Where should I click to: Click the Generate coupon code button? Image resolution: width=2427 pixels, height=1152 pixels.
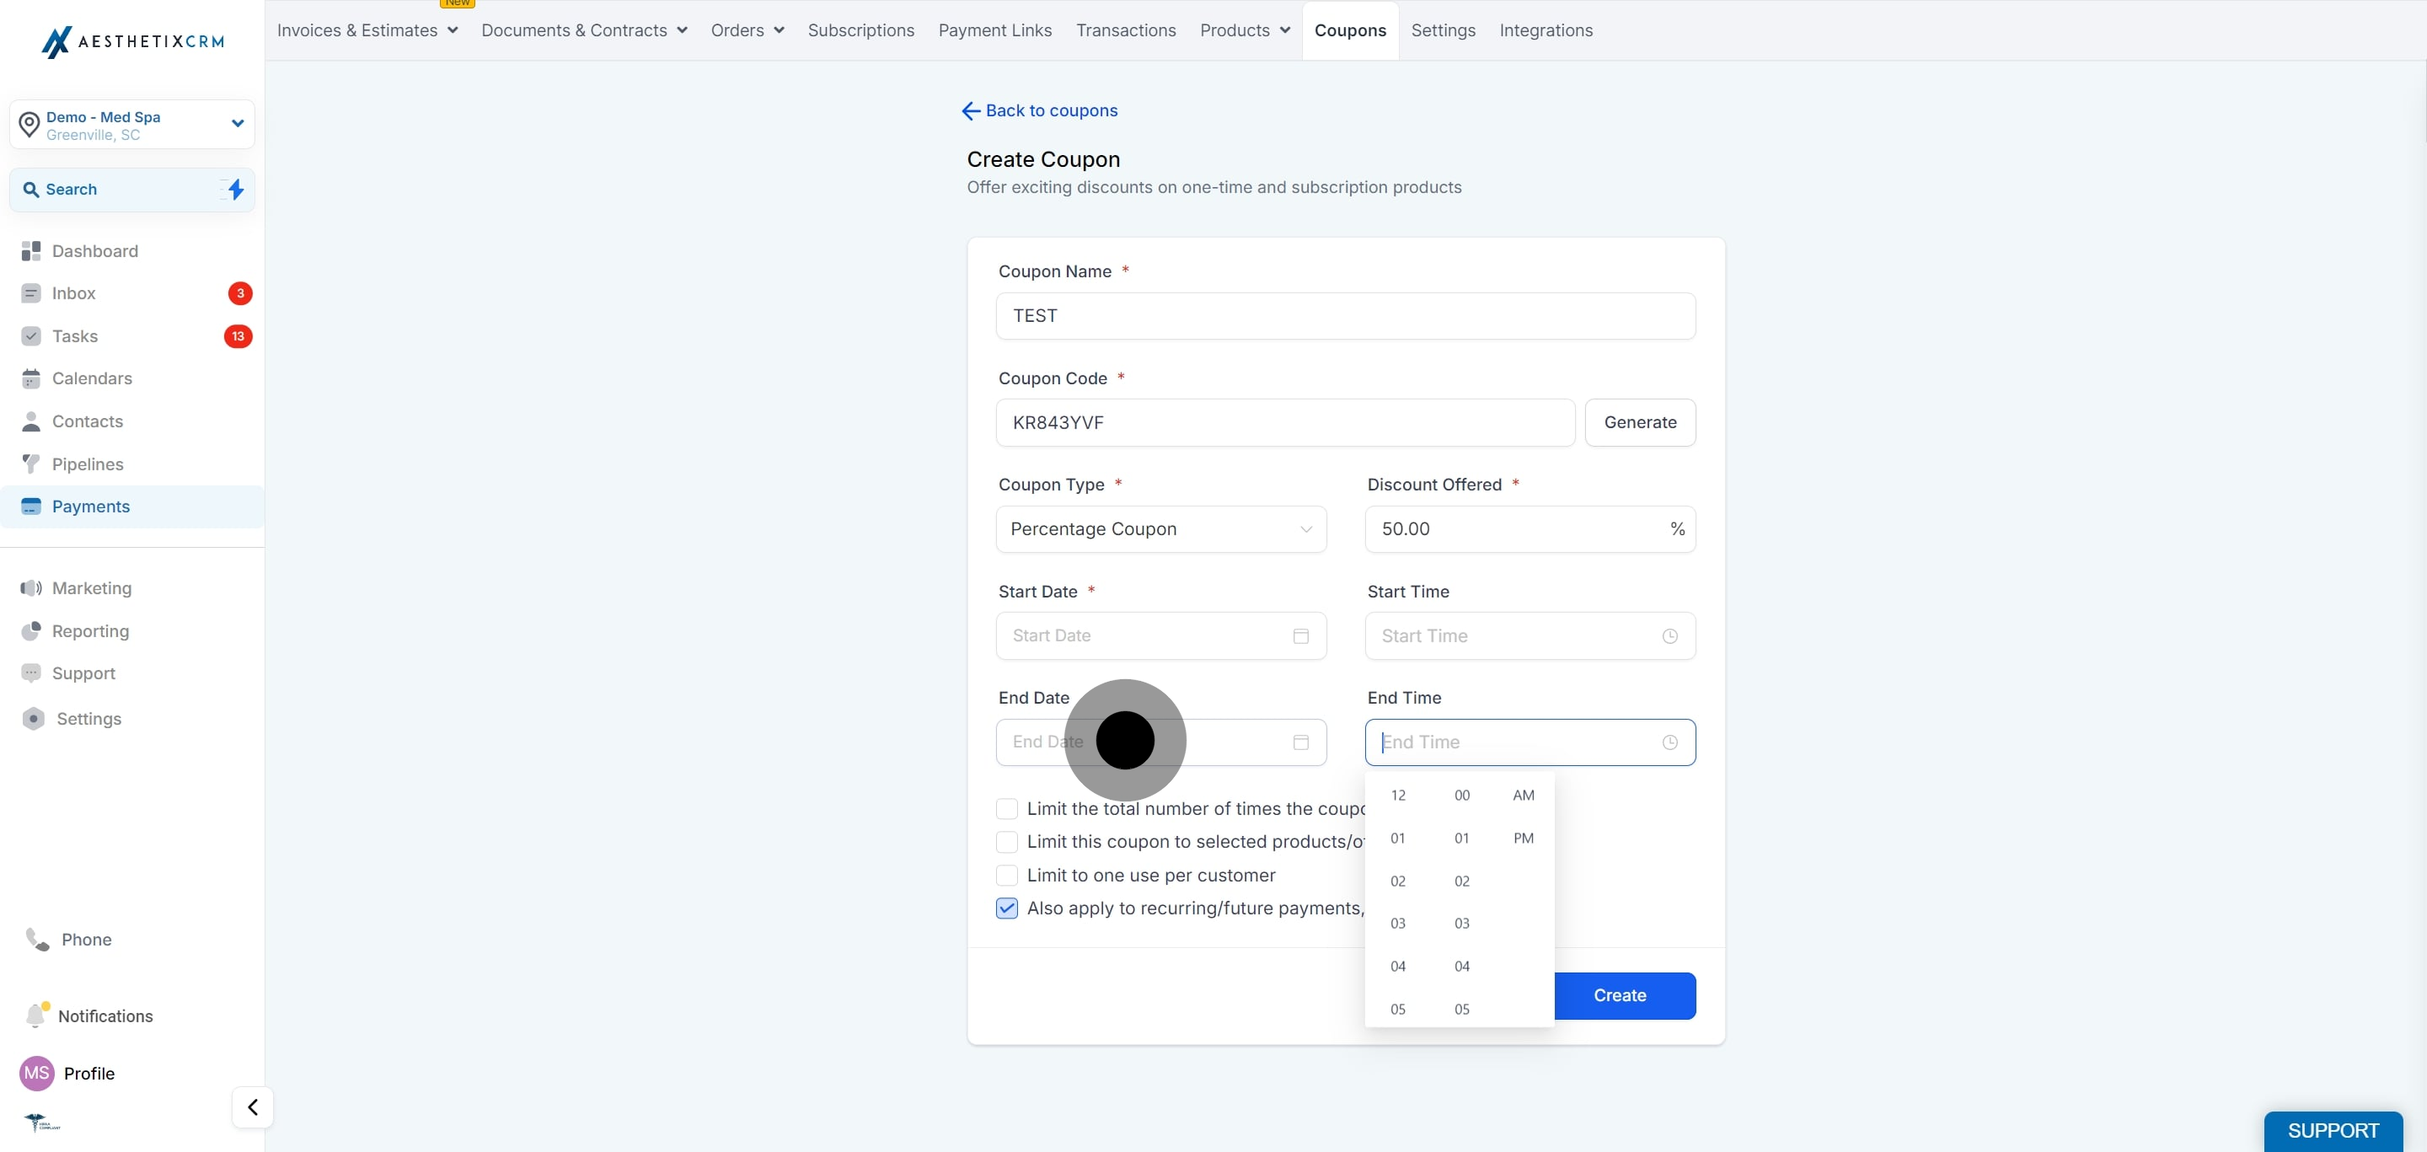1639,422
